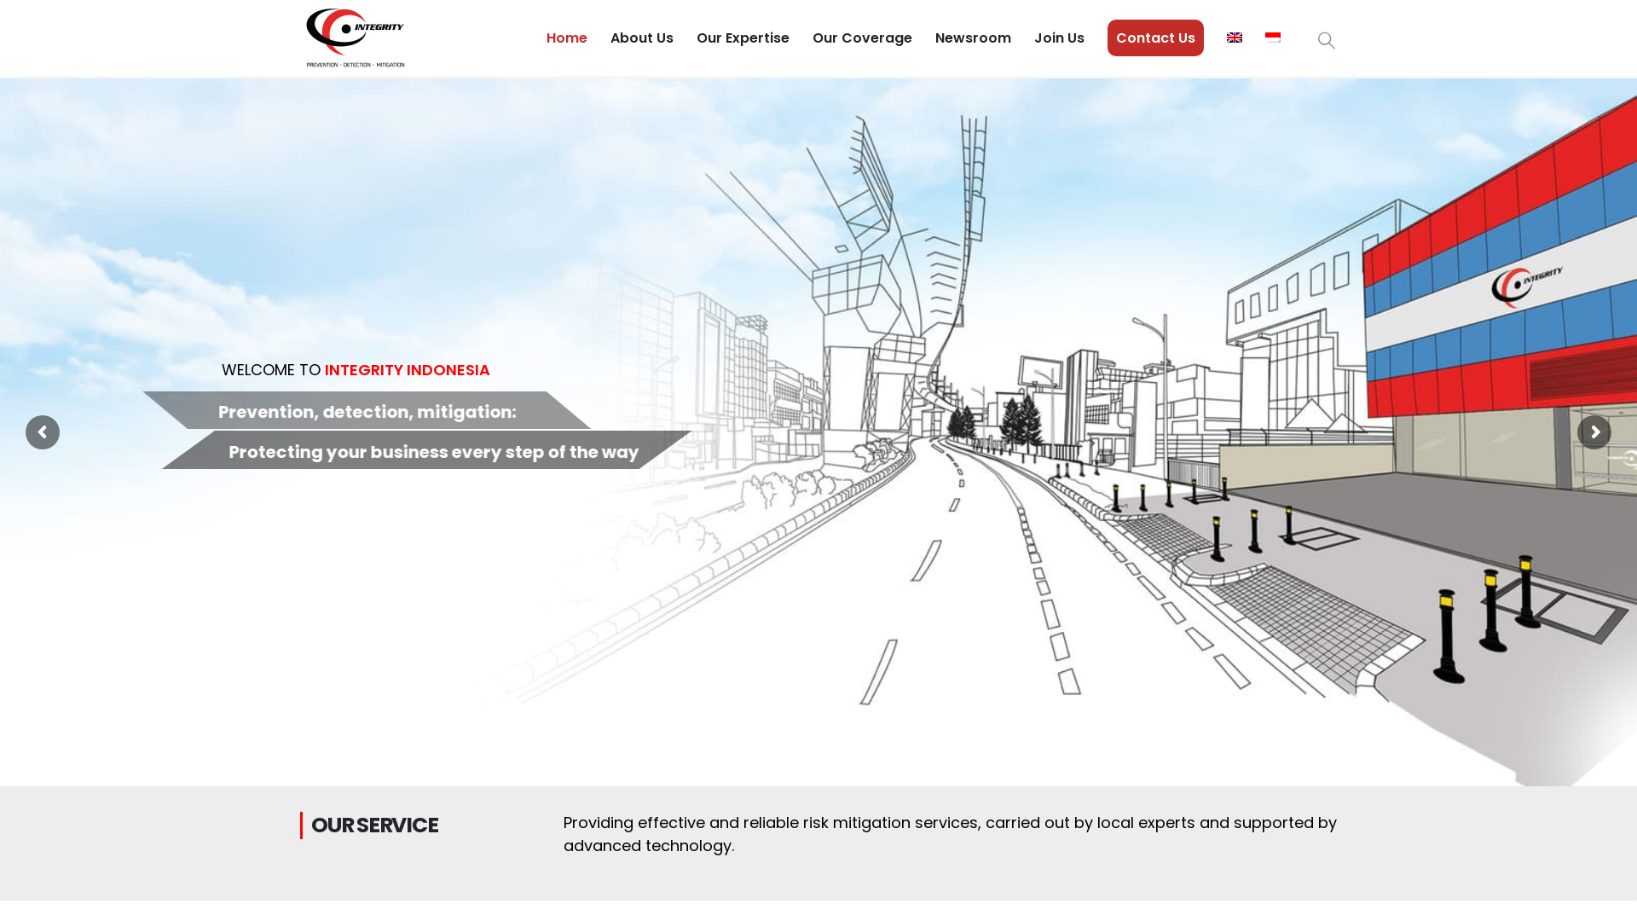Click the Contact Us button

coord(1155,38)
